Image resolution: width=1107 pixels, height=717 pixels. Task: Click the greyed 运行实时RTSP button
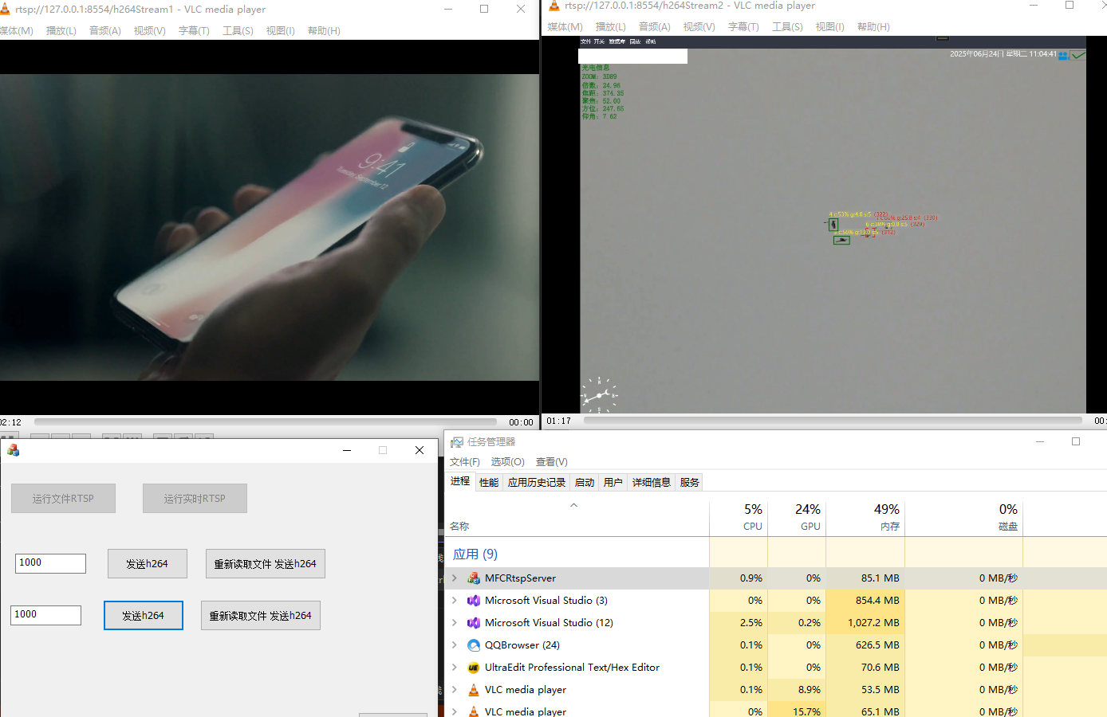point(195,499)
